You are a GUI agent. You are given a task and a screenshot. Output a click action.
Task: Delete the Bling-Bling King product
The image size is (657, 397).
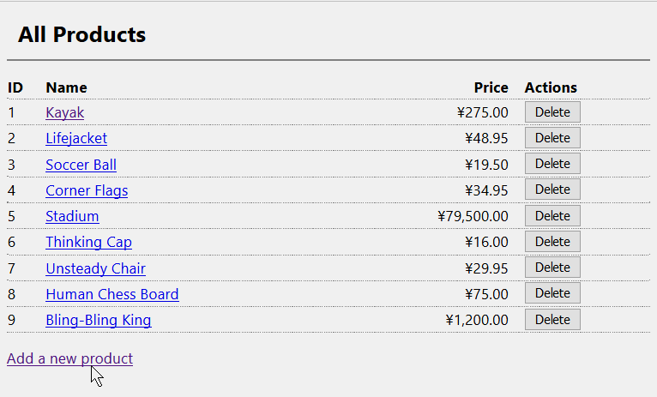pos(552,320)
